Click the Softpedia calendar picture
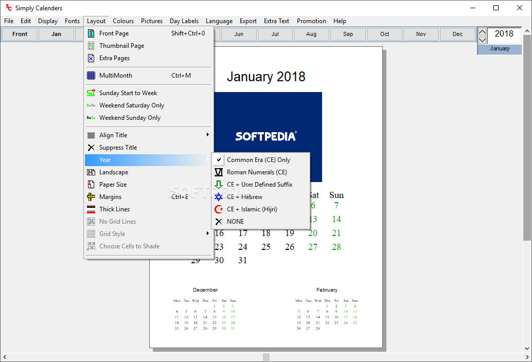 coord(268,137)
